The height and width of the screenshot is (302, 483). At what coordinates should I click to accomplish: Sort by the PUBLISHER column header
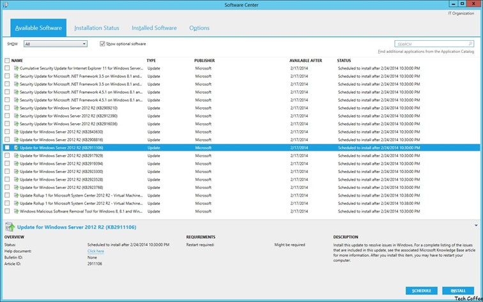[204, 61]
